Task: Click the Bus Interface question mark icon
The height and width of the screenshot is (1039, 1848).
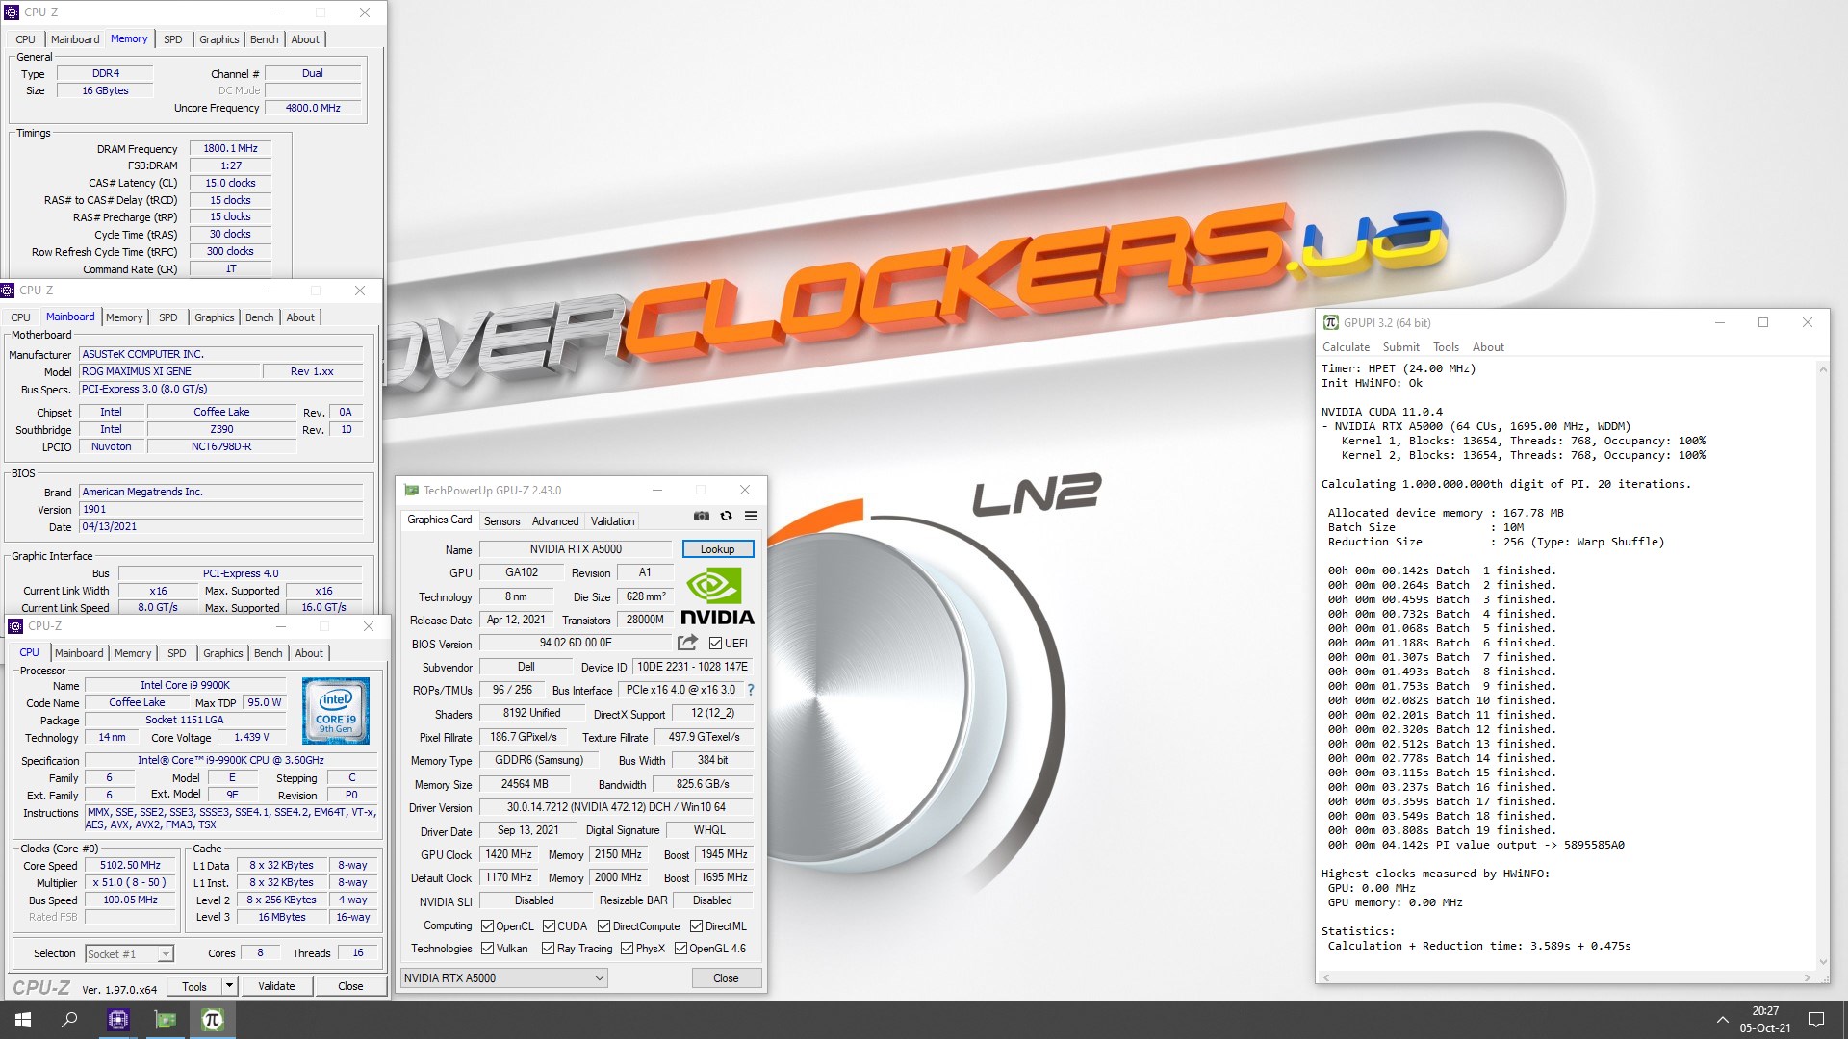Action: 751,690
